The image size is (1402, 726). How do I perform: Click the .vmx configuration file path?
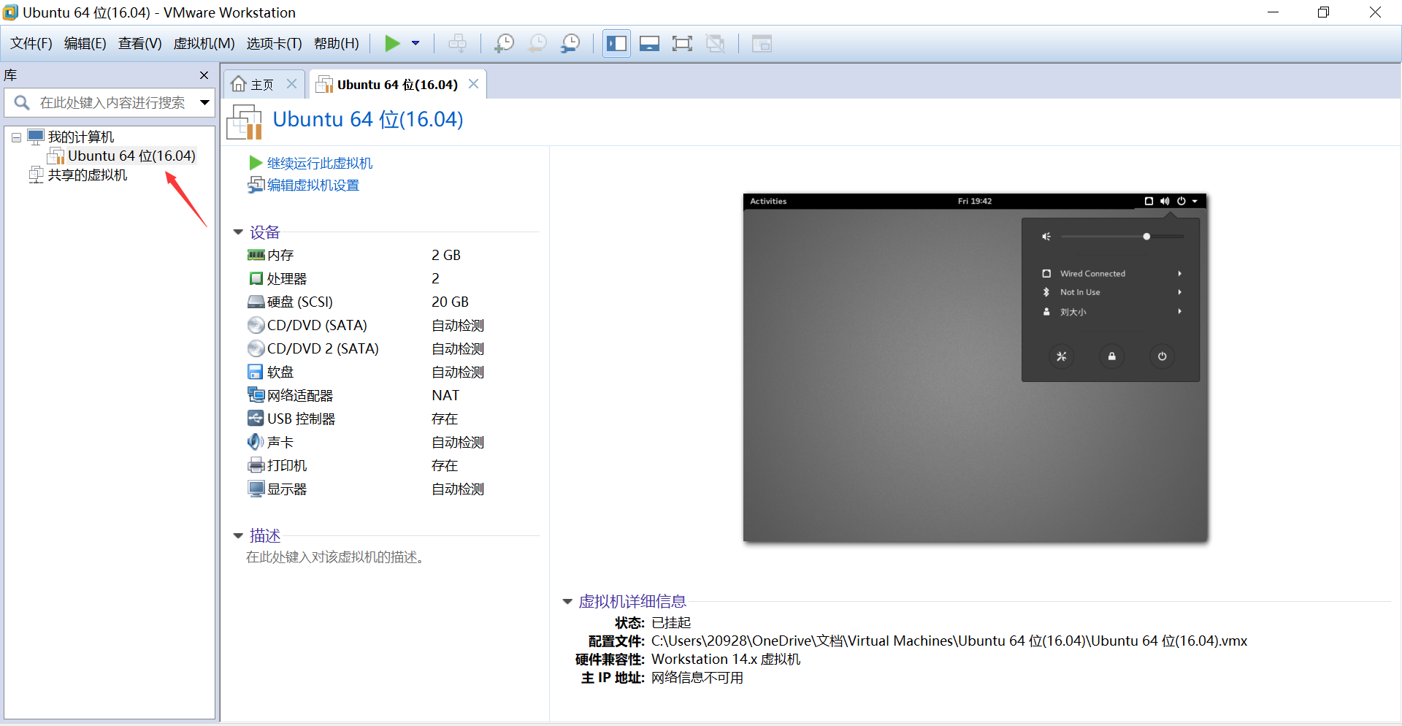(x=949, y=641)
